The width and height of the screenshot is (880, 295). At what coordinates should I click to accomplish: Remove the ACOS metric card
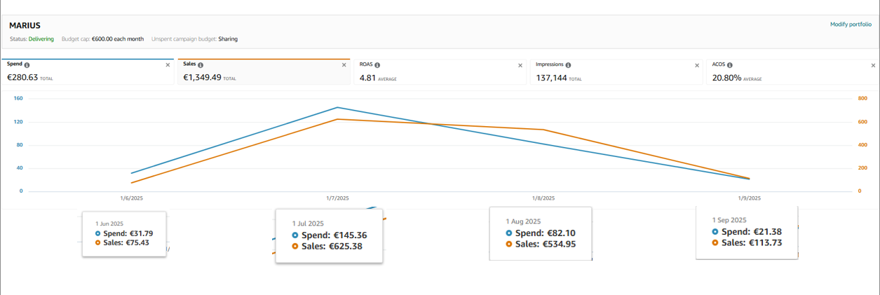click(x=873, y=64)
